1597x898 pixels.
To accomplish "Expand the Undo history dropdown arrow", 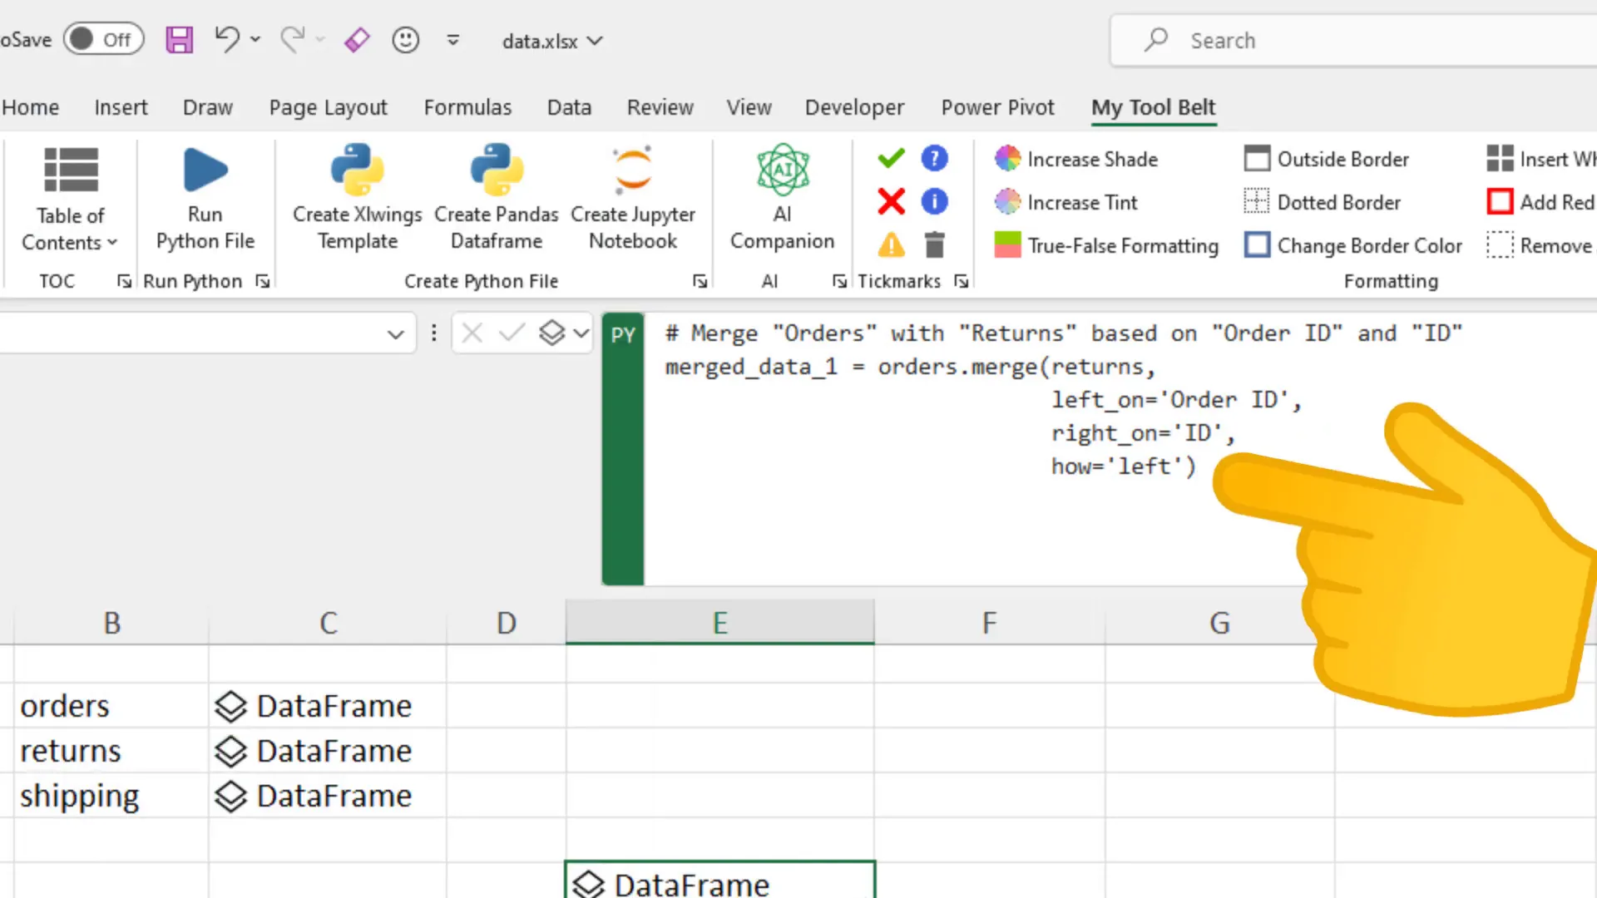I will click(255, 39).
